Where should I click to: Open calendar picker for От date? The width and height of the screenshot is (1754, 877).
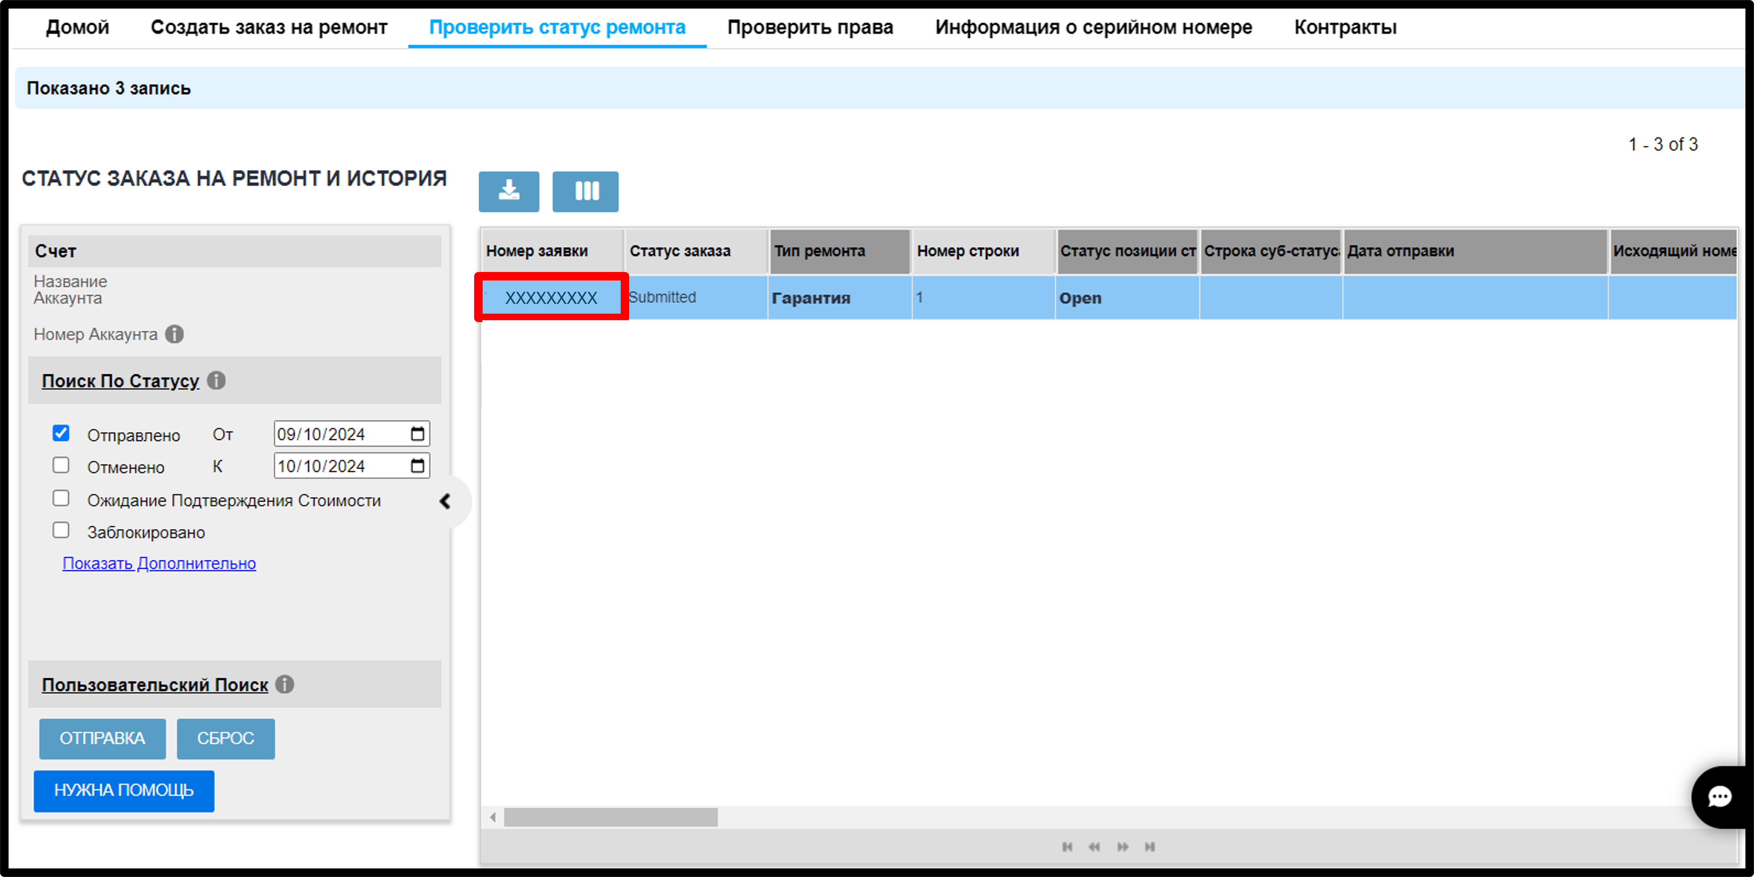point(417,433)
